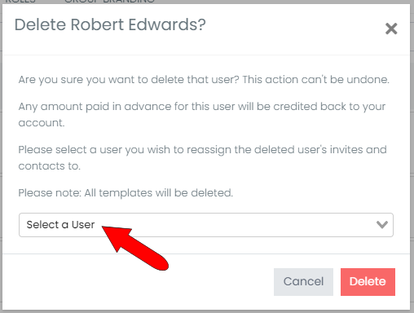Click the 'Select a User' placeholder text
Image resolution: width=414 pixels, height=313 pixels.
[60, 225]
